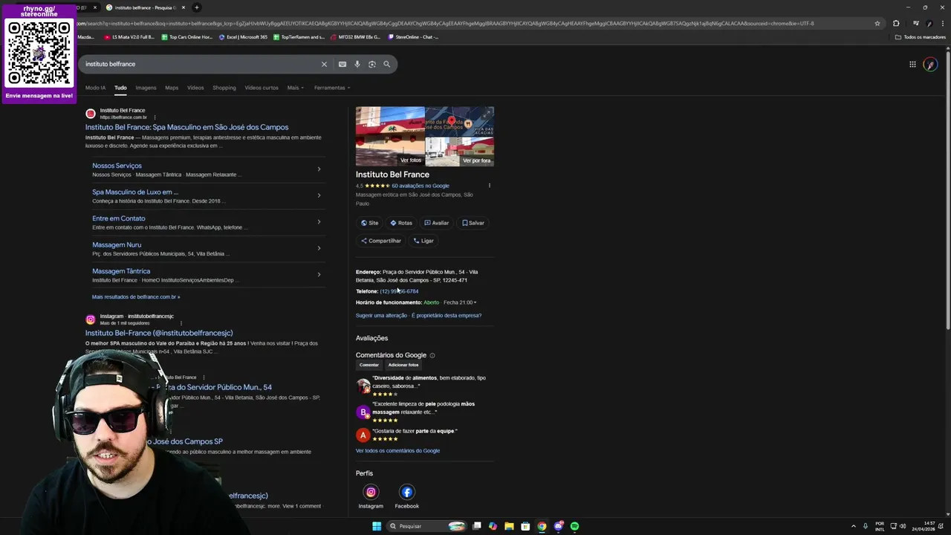Open Todos os marcadores bookmarks folder
Image resolution: width=951 pixels, height=535 pixels.
[x=921, y=37]
